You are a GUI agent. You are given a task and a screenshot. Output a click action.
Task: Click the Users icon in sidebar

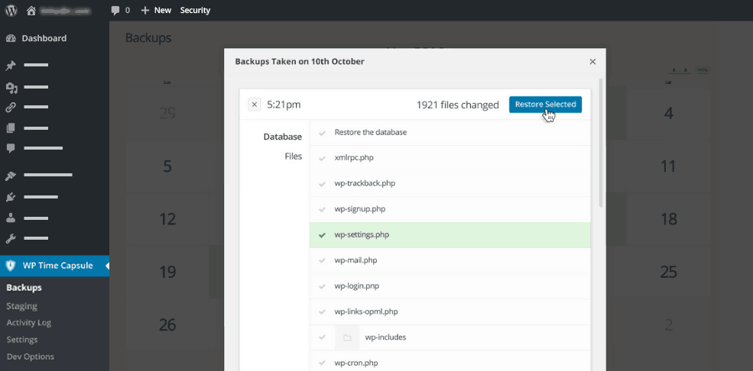point(11,218)
